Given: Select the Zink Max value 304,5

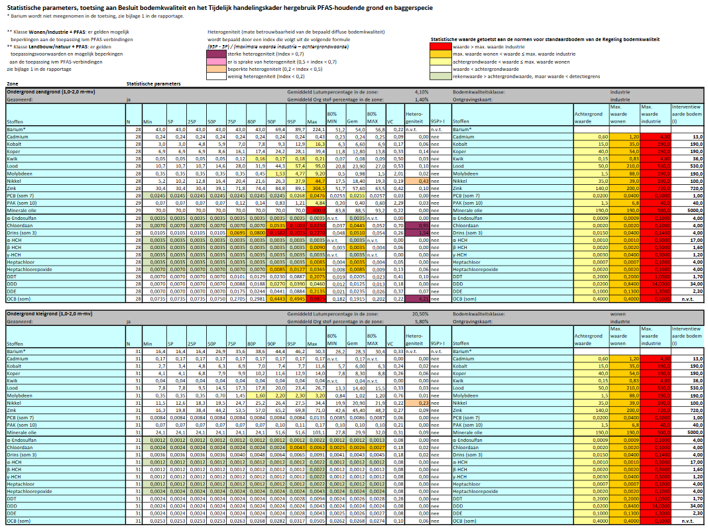Looking at the screenshot, I should point(316,187).
